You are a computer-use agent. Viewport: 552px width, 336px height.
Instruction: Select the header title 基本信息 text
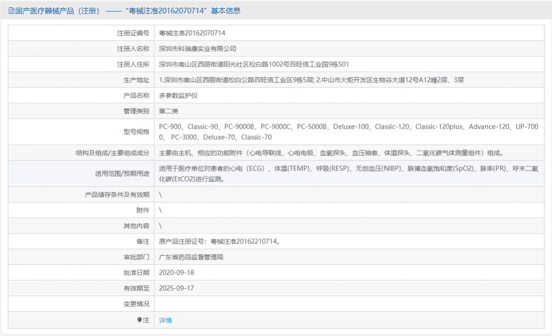pyautogui.click(x=225, y=11)
